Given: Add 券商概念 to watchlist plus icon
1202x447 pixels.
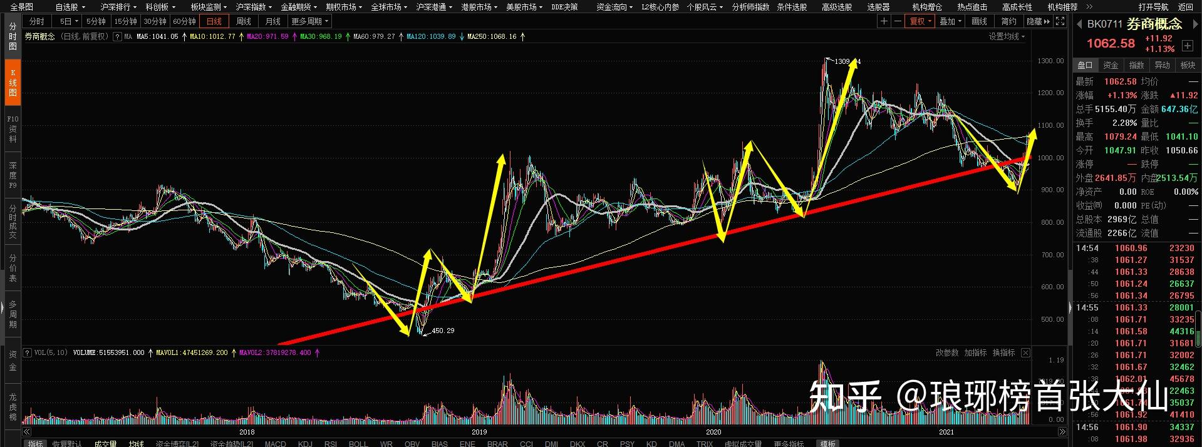Looking at the screenshot, I should pyautogui.click(x=1187, y=46).
